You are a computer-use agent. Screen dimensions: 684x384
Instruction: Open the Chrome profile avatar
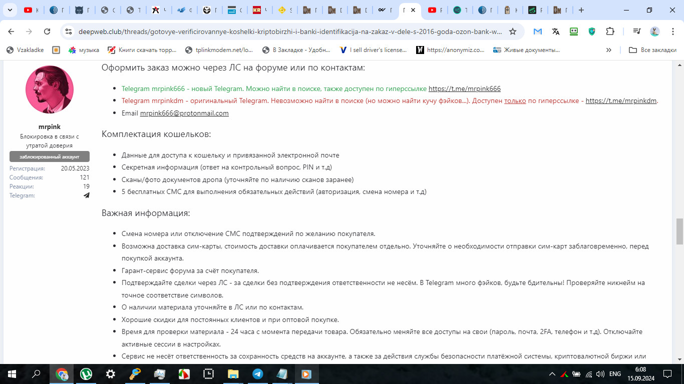click(x=654, y=31)
